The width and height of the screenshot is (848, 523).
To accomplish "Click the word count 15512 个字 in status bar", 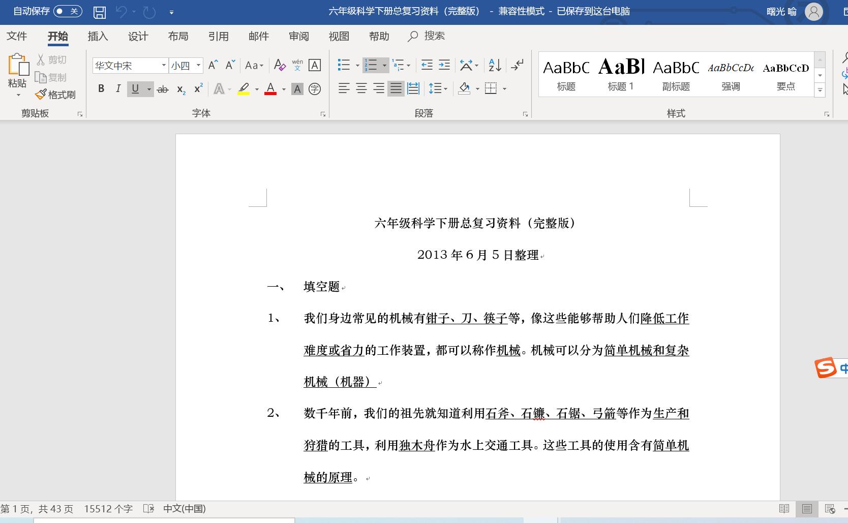I will [x=108, y=509].
